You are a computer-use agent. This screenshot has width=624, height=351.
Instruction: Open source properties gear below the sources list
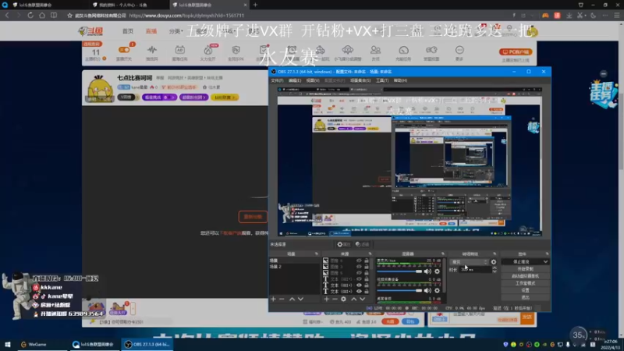point(343,299)
